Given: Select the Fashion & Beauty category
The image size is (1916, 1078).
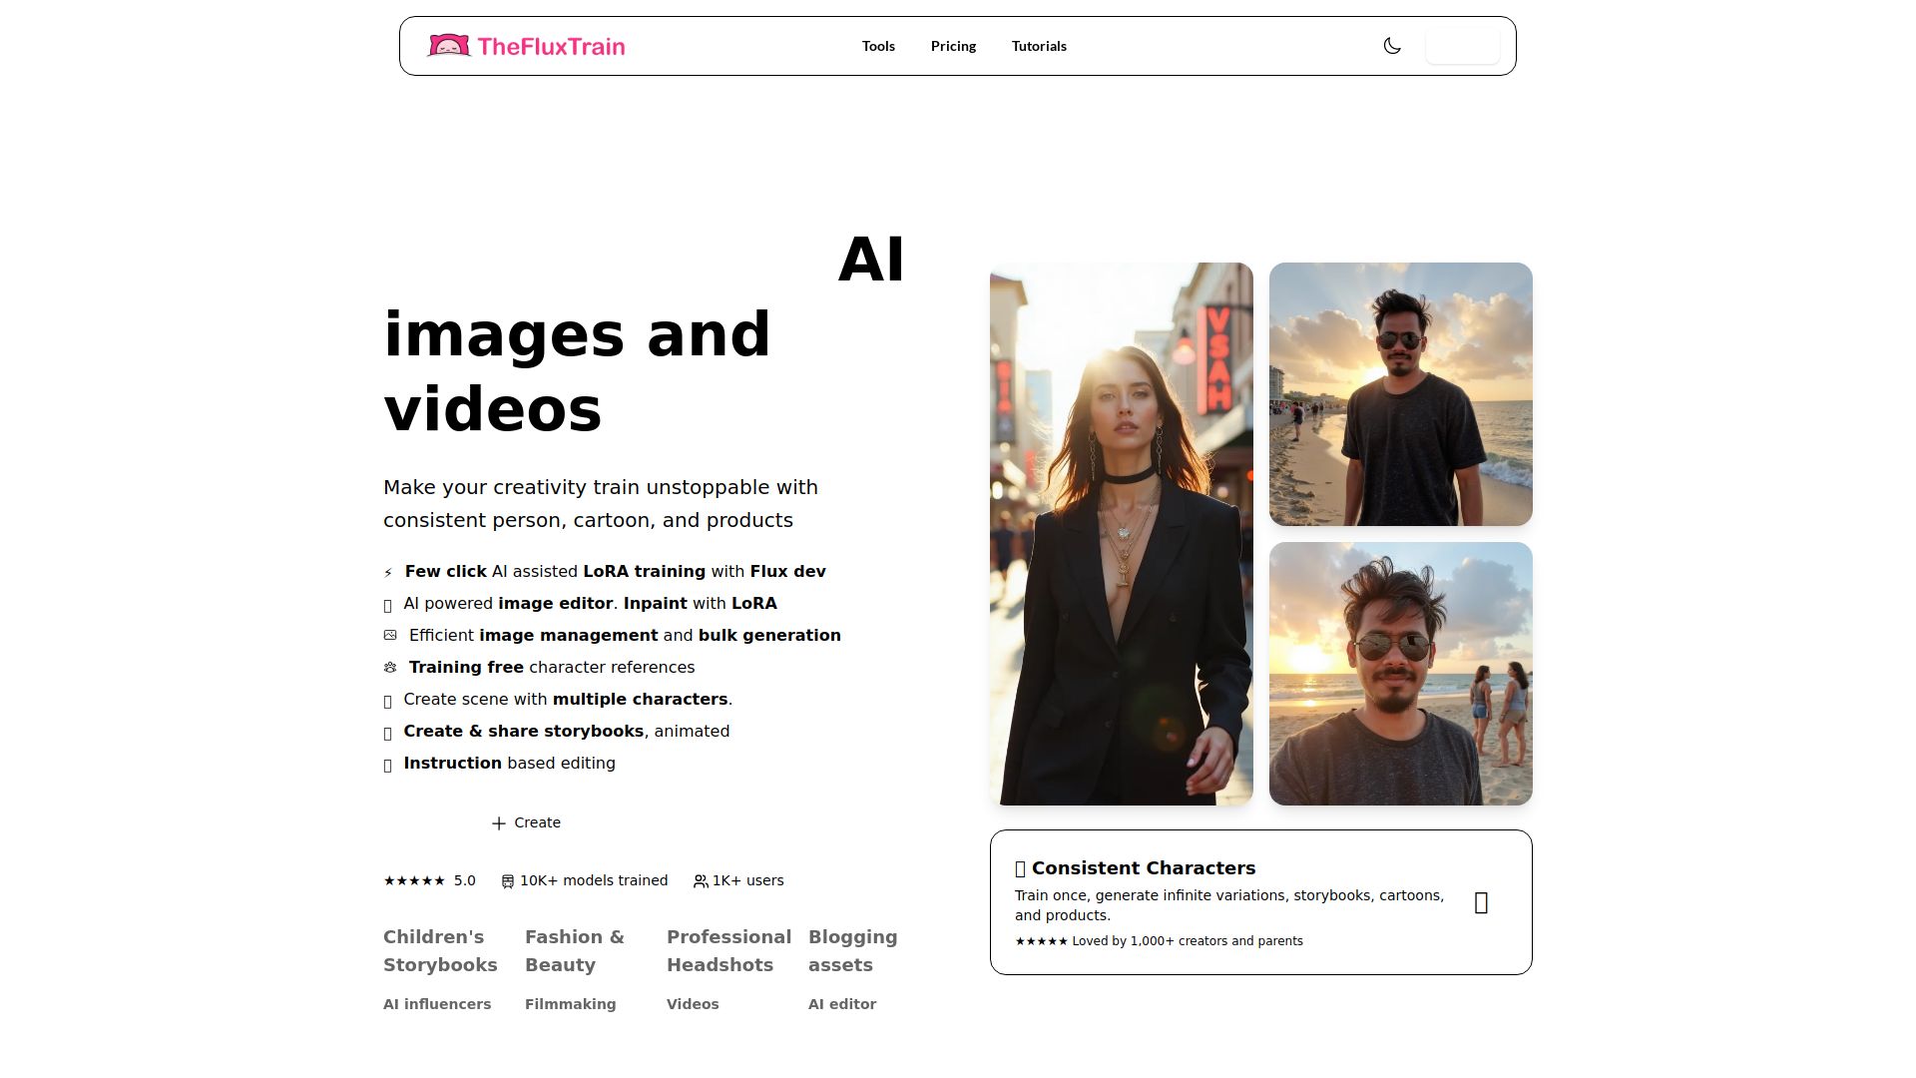Looking at the screenshot, I should [x=575, y=950].
